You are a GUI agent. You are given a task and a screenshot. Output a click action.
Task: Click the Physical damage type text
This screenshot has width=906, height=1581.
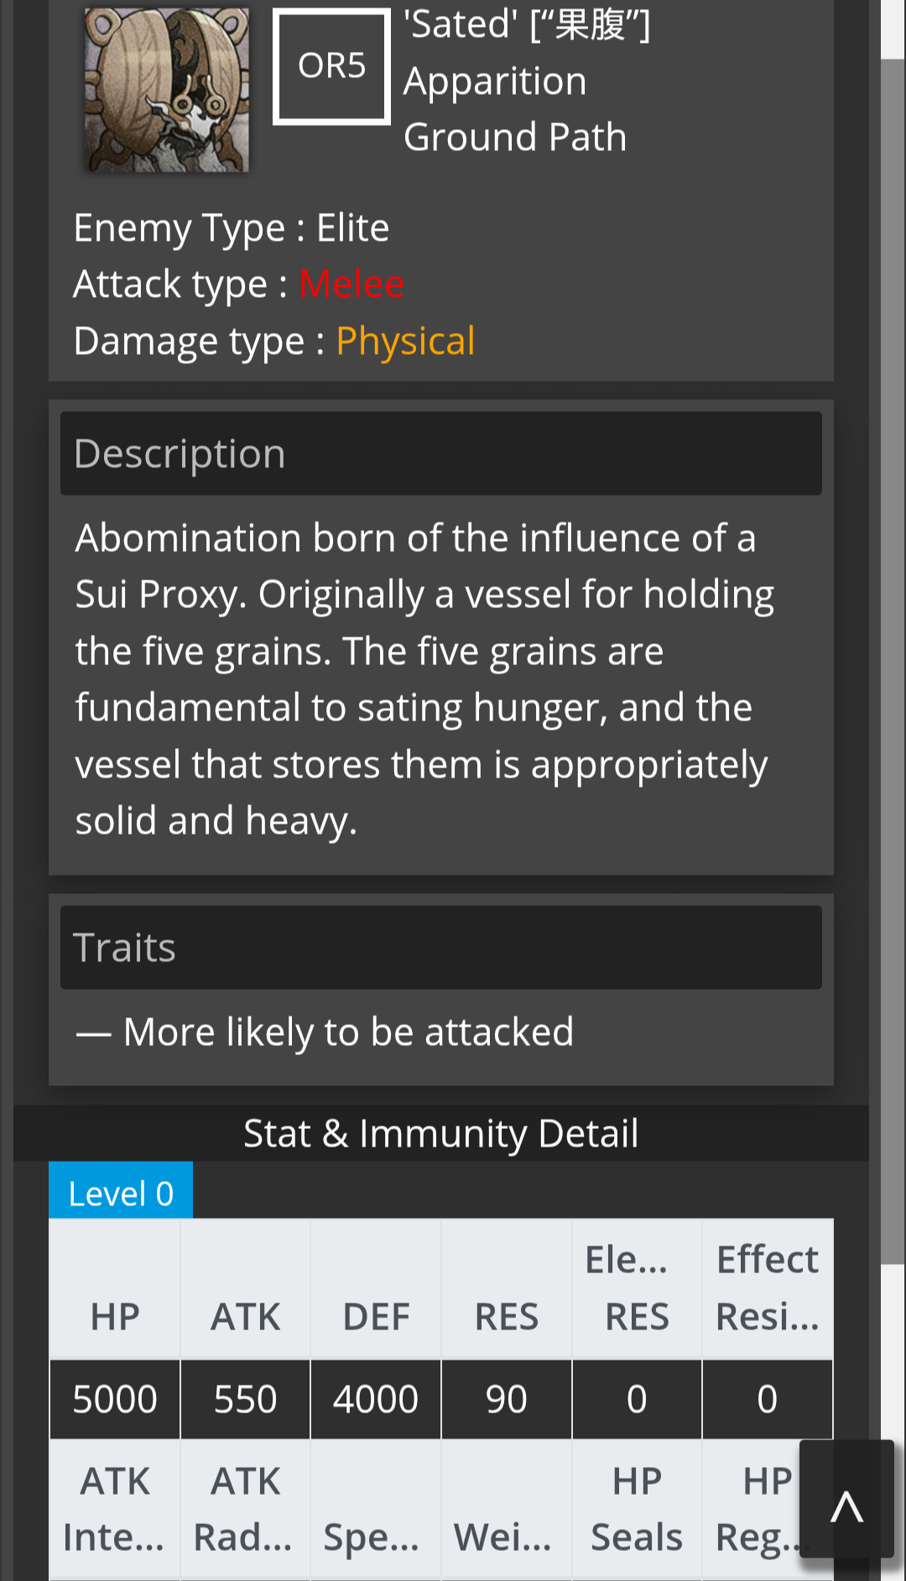tap(405, 341)
